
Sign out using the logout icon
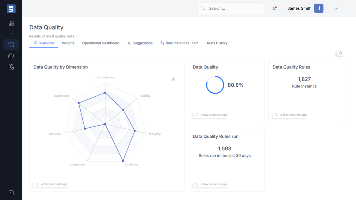click(336, 8)
